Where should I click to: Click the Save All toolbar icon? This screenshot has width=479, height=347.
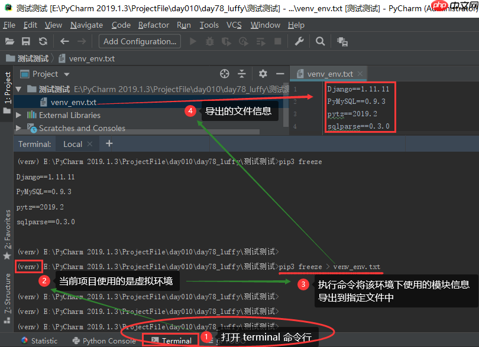click(26, 41)
